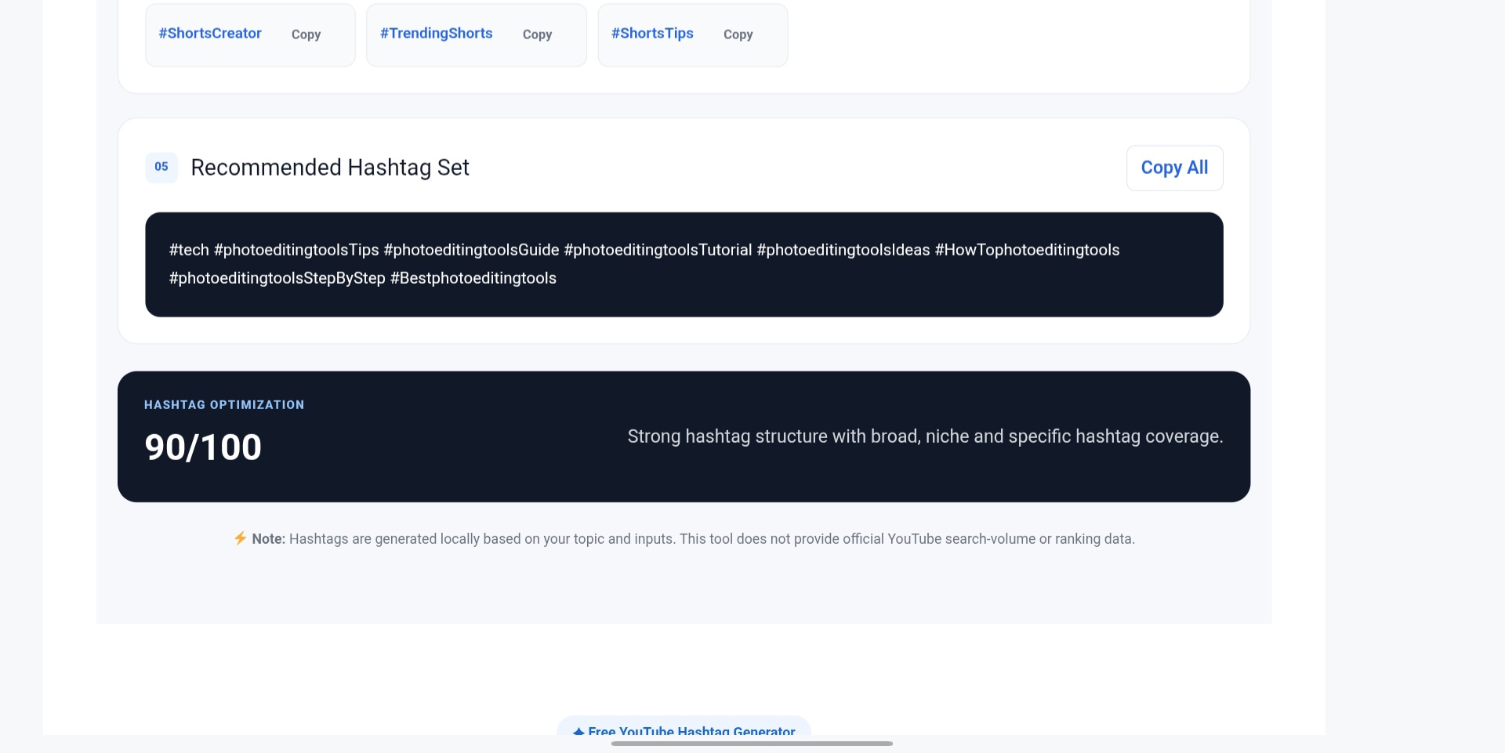Click the 90/100 optimization score
Screen dimensions: 1505x753
point(203,447)
